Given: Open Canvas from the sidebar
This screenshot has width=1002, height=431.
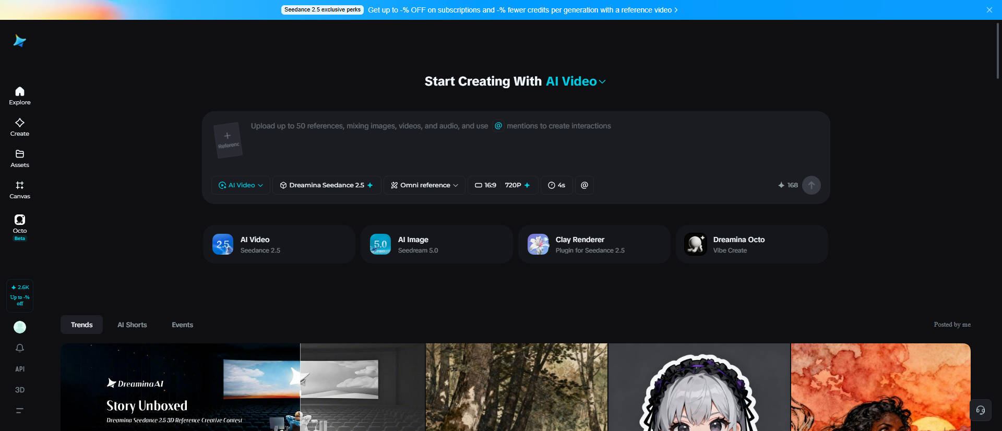Looking at the screenshot, I should (x=20, y=190).
